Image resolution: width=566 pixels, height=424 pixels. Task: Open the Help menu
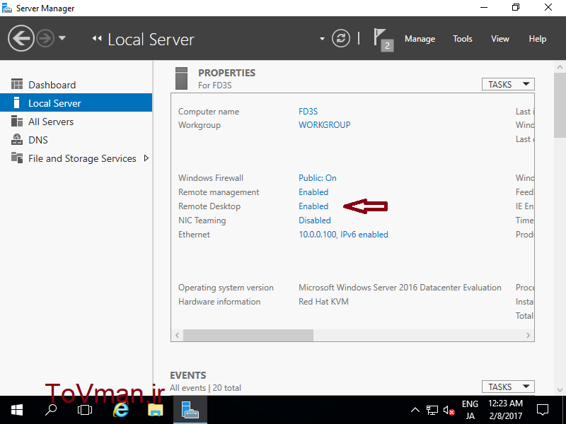[537, 39]
